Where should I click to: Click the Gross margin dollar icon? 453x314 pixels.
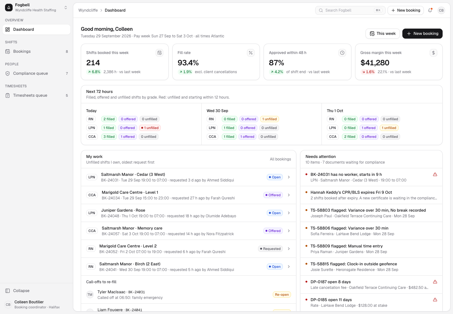433,53
